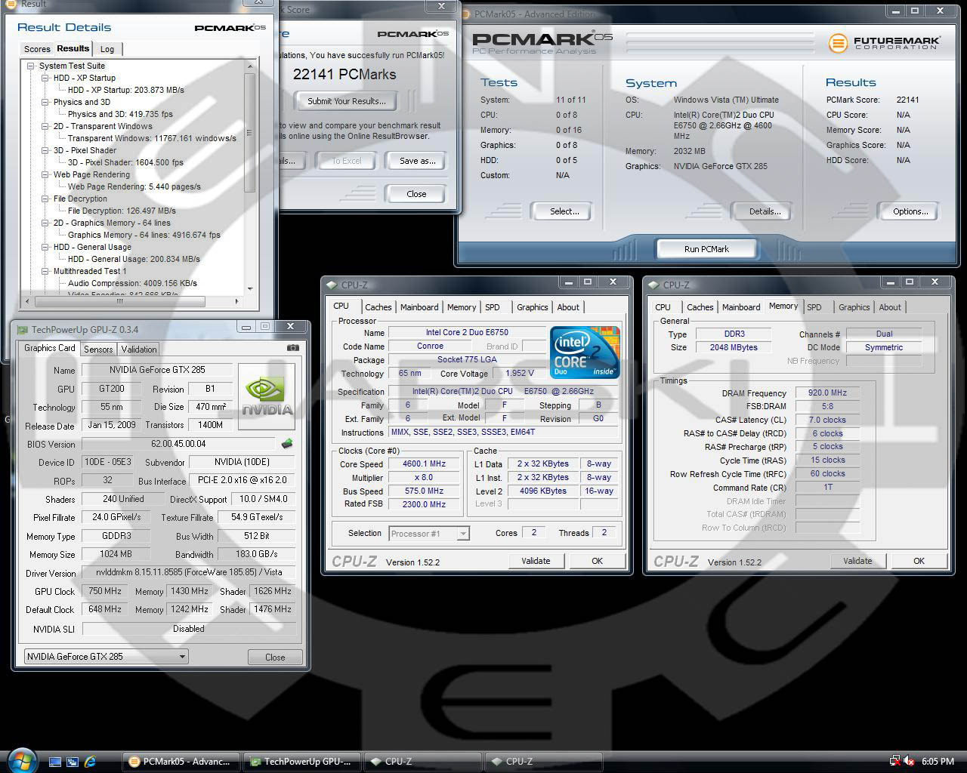Screen dimensions: 967x773
Task: Click the DRAM Frequency value 920.0 MHz
Action: click(827, 393)
